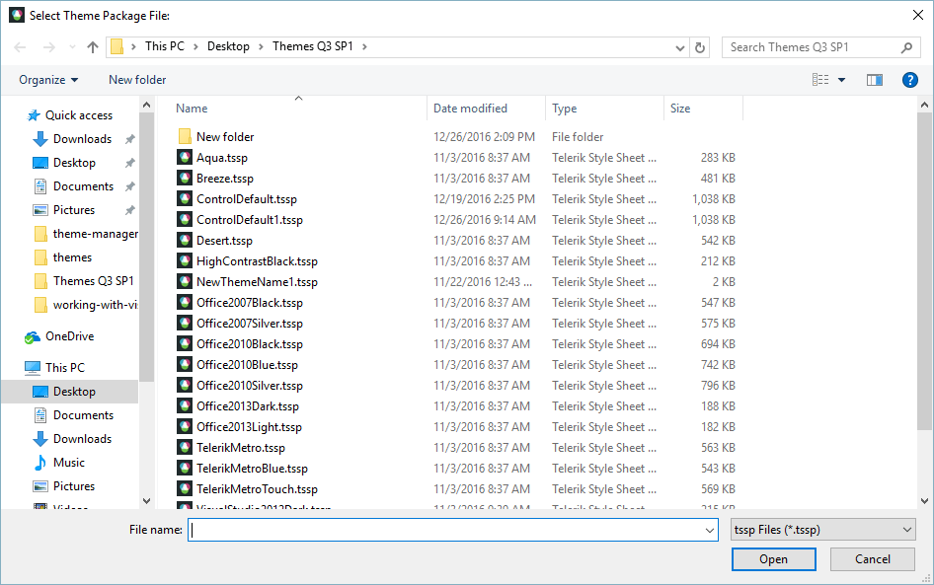Click the Open button

pyautogui.click(x=773, y=558)
